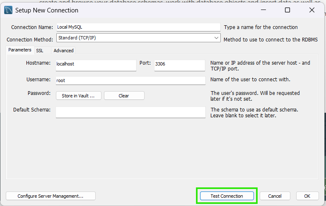Click the empty Default Schema field
326x206 pixels.
point(130,112)
